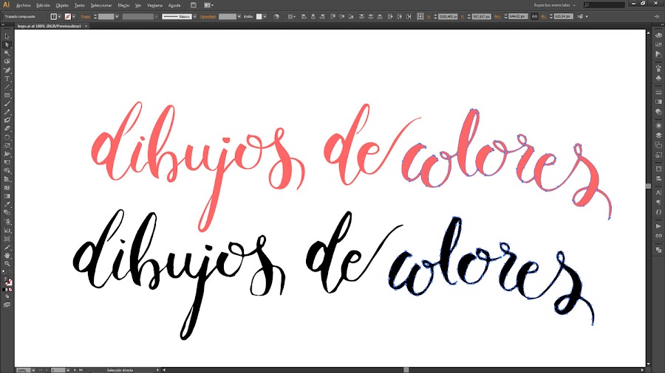Image resolution: width=665 pixels, height=373 pixels.
Task: Open the Básico brush definition dropdown
Action: [194, 16]
